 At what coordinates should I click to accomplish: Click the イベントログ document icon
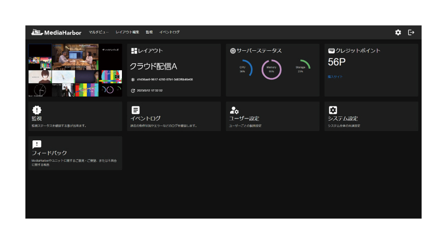(x=136, y=110)
